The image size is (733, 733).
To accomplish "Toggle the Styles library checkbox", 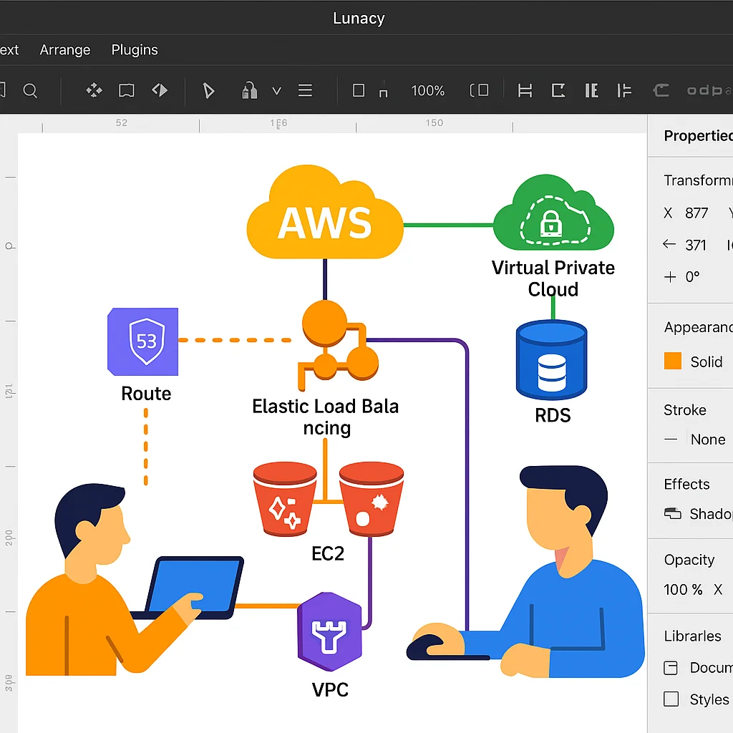I will point(671,699).
